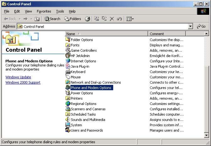This screenshot has height=146, width=211.
Task: Click the HP JetAdmin icon
Action: 68,56
